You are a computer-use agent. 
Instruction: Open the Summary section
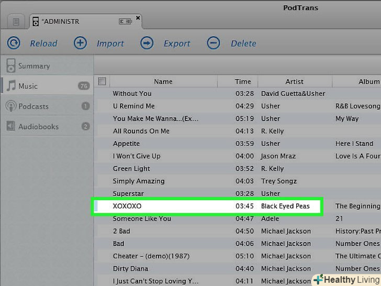[47, 65]
